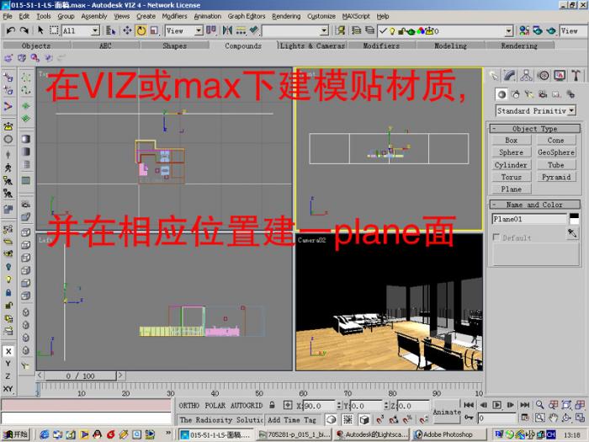Toggle POLAR mode in status bar
Screen dimensions: 589x442
click(215, 406)
